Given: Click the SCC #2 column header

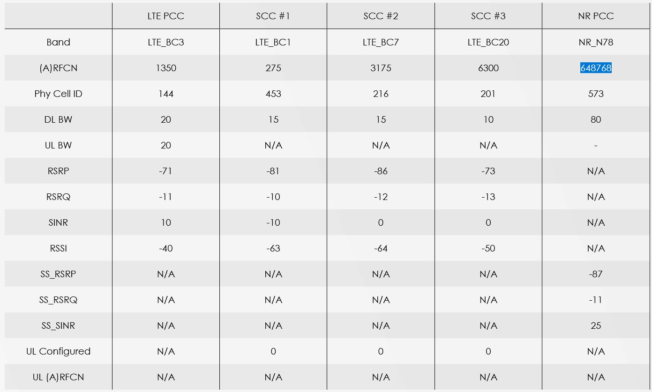Looking at the screenshot, I should tap(381, 16).
